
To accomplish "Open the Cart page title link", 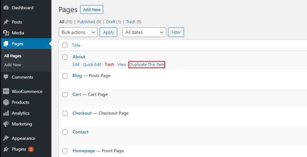I will (77, 94).
